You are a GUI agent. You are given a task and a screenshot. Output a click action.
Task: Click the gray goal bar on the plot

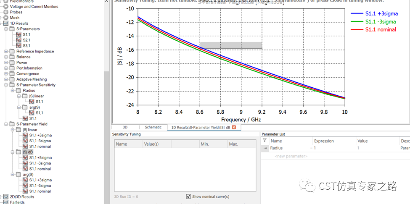231,45
